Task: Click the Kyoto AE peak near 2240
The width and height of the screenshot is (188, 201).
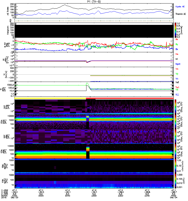Action: (x=67, y=11)
